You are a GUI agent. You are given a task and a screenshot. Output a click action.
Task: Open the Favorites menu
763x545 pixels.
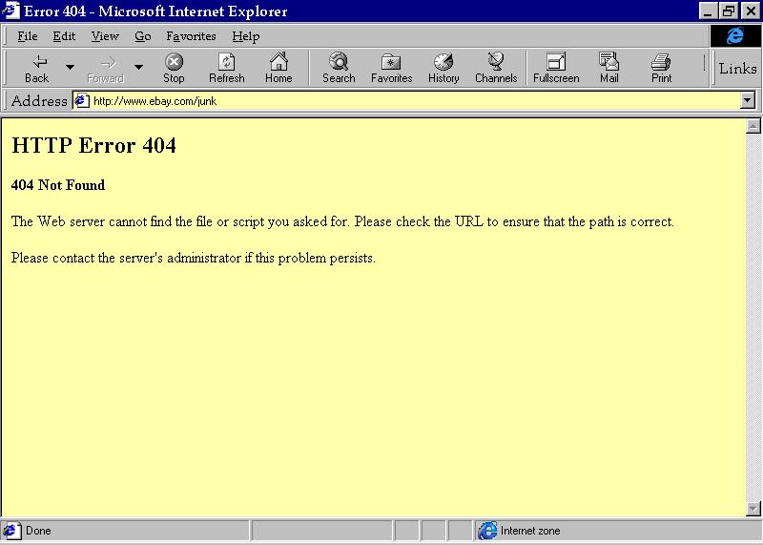tap(191, 36)
